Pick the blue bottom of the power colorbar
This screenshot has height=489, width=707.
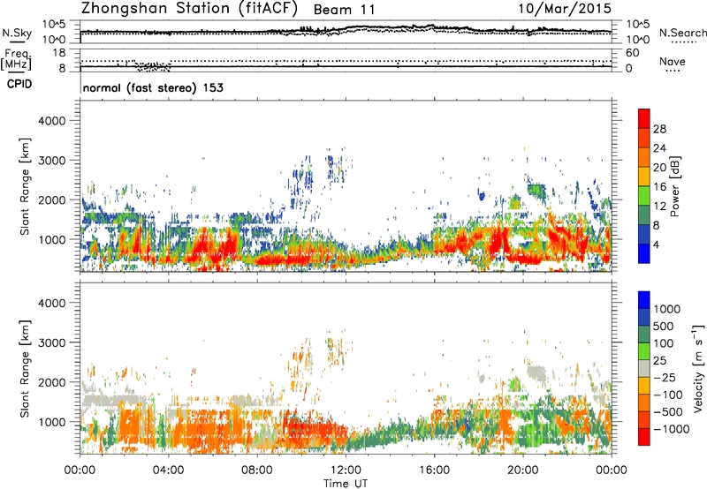coord(644,253)
